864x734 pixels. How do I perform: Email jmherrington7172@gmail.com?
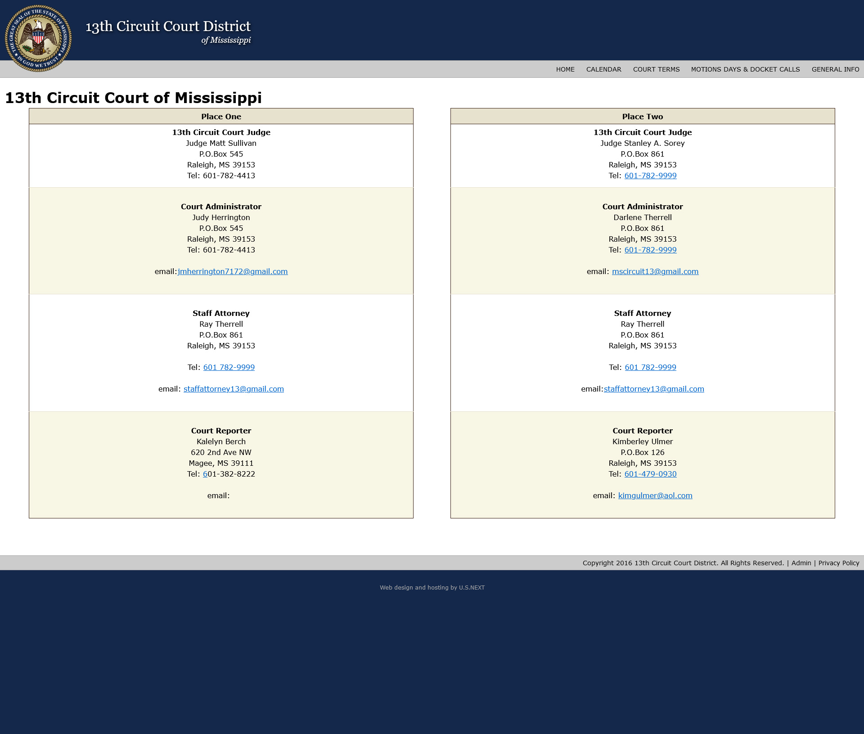click(233, 271)
